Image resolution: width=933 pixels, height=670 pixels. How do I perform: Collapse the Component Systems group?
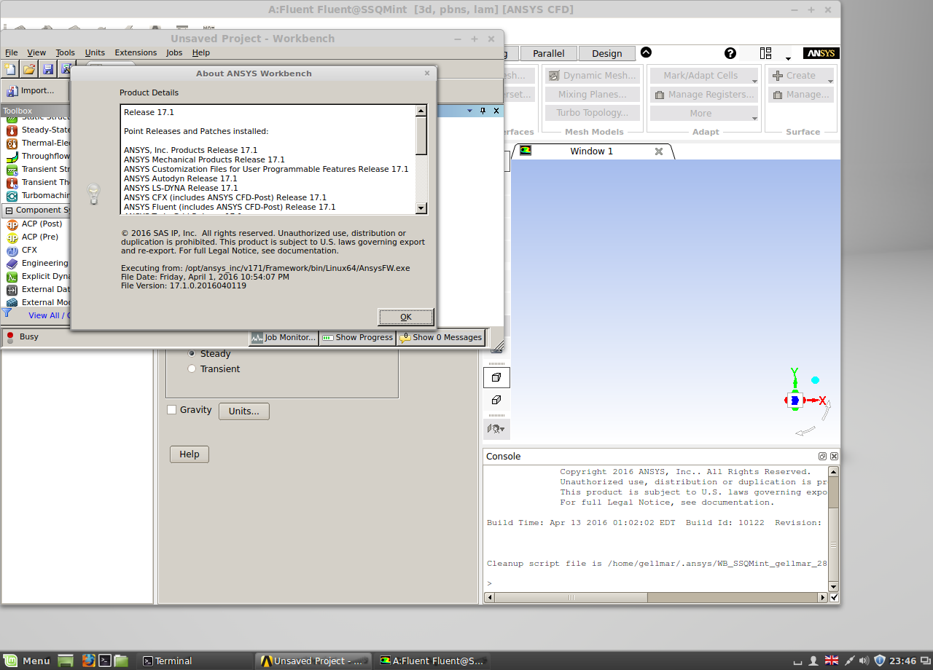pyautogui.click(x=9, y=210)
